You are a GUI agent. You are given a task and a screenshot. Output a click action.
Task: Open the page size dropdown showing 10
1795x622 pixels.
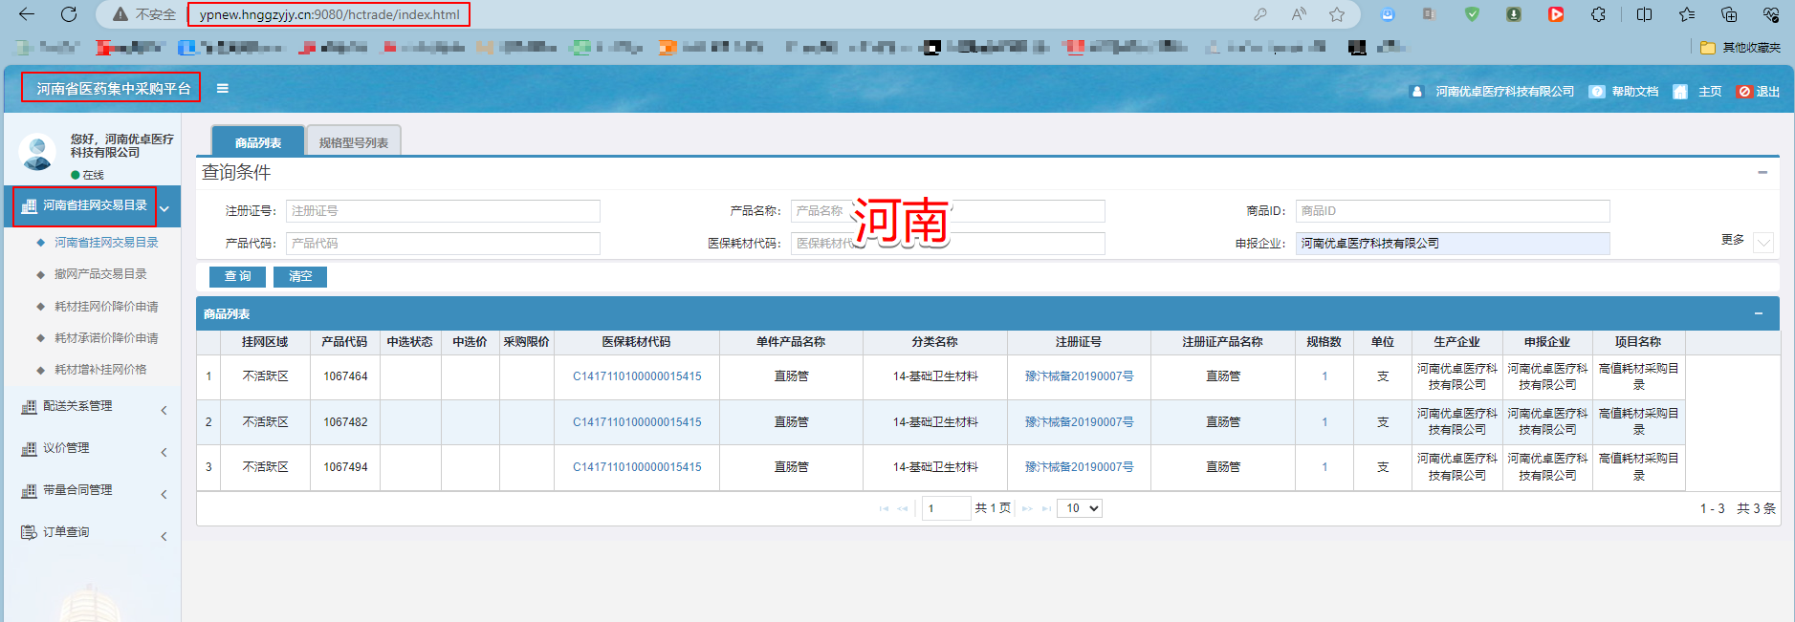(x=1079, y=508)
